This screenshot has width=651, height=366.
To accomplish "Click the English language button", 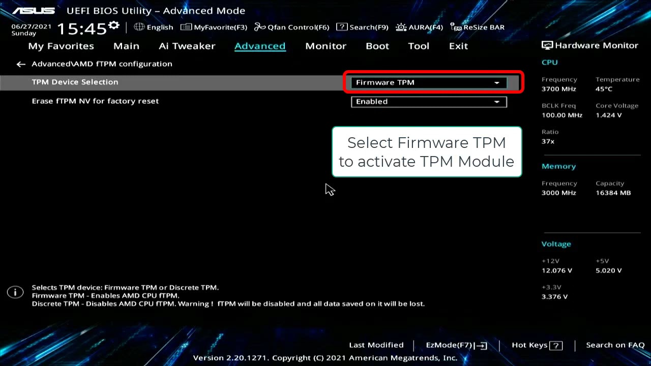I will tap(154, 27).
